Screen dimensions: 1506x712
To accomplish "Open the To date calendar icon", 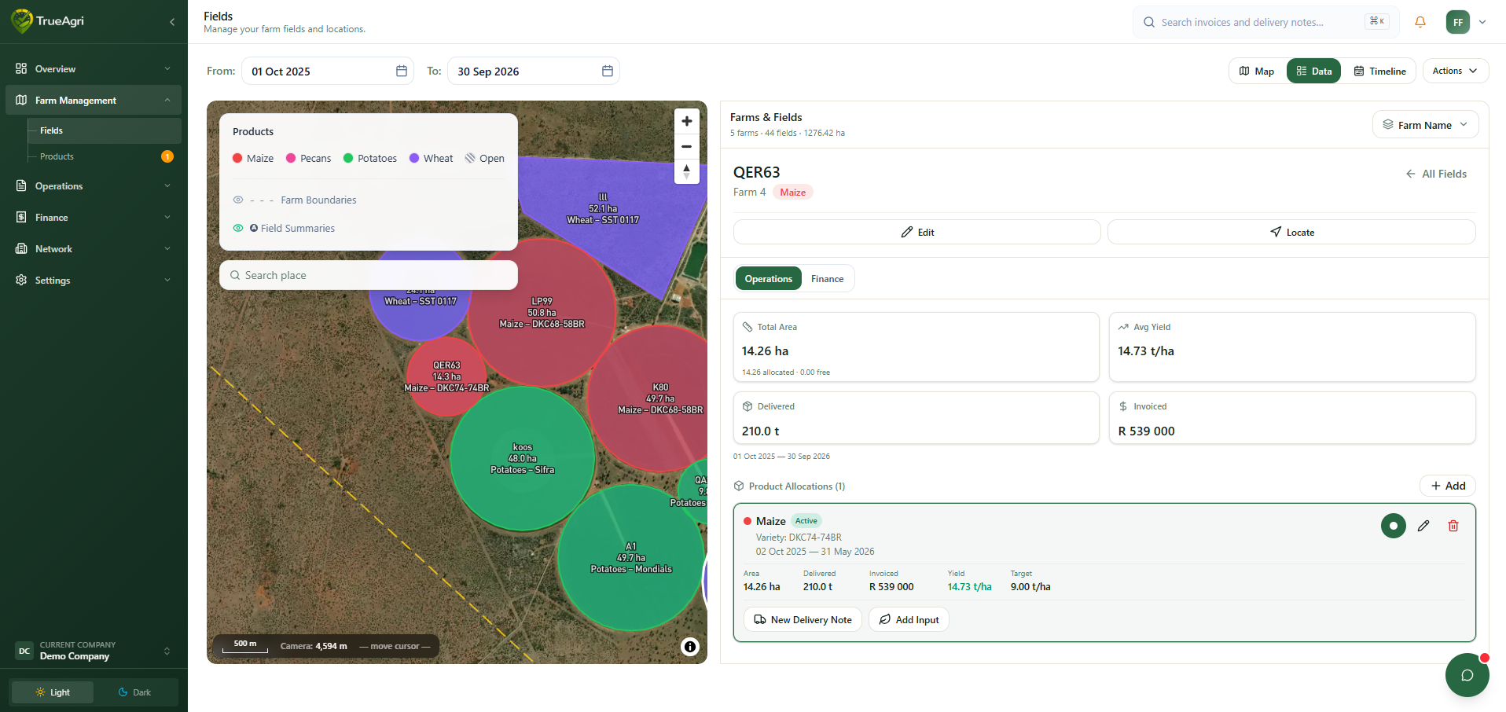I will [x=608, y=71].
